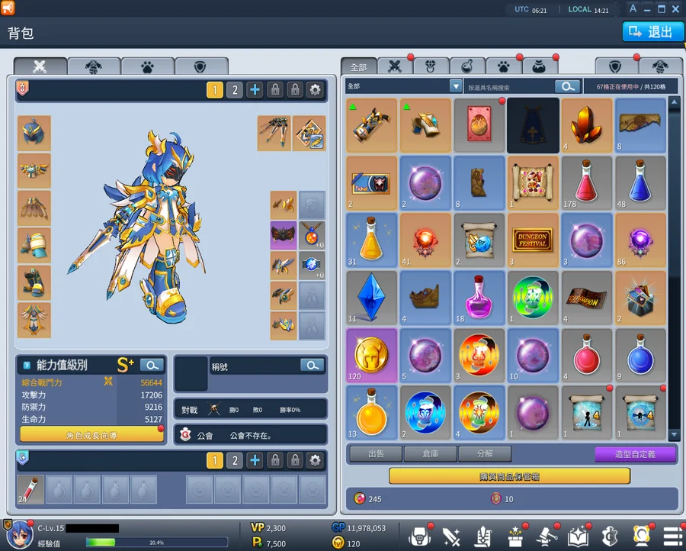686x551 pixels.
Task: Expand the 能力值級別 stats arrow
Action: 27,365
